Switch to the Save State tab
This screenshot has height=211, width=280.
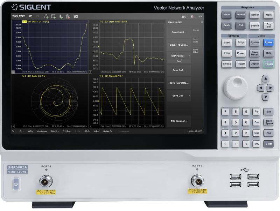pyautogui.click(x=196, y=40)
